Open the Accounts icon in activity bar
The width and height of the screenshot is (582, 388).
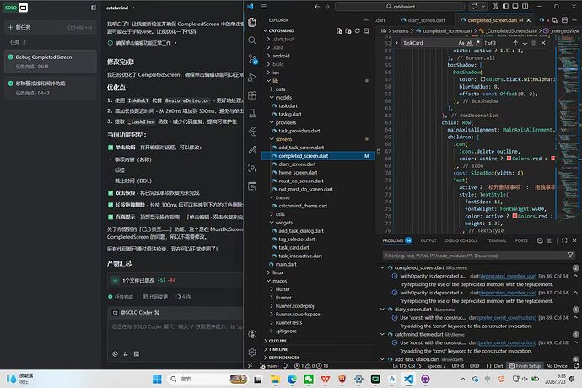pyautogui.click(x=252, y=334)
